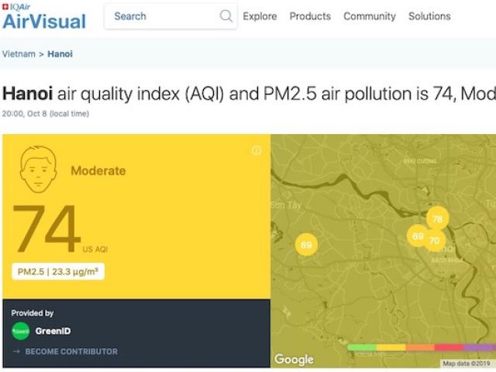Screen dimensions: 496x372
Task: Go to the Vietnam breadcrumb link
Action: tap(19, 54)
